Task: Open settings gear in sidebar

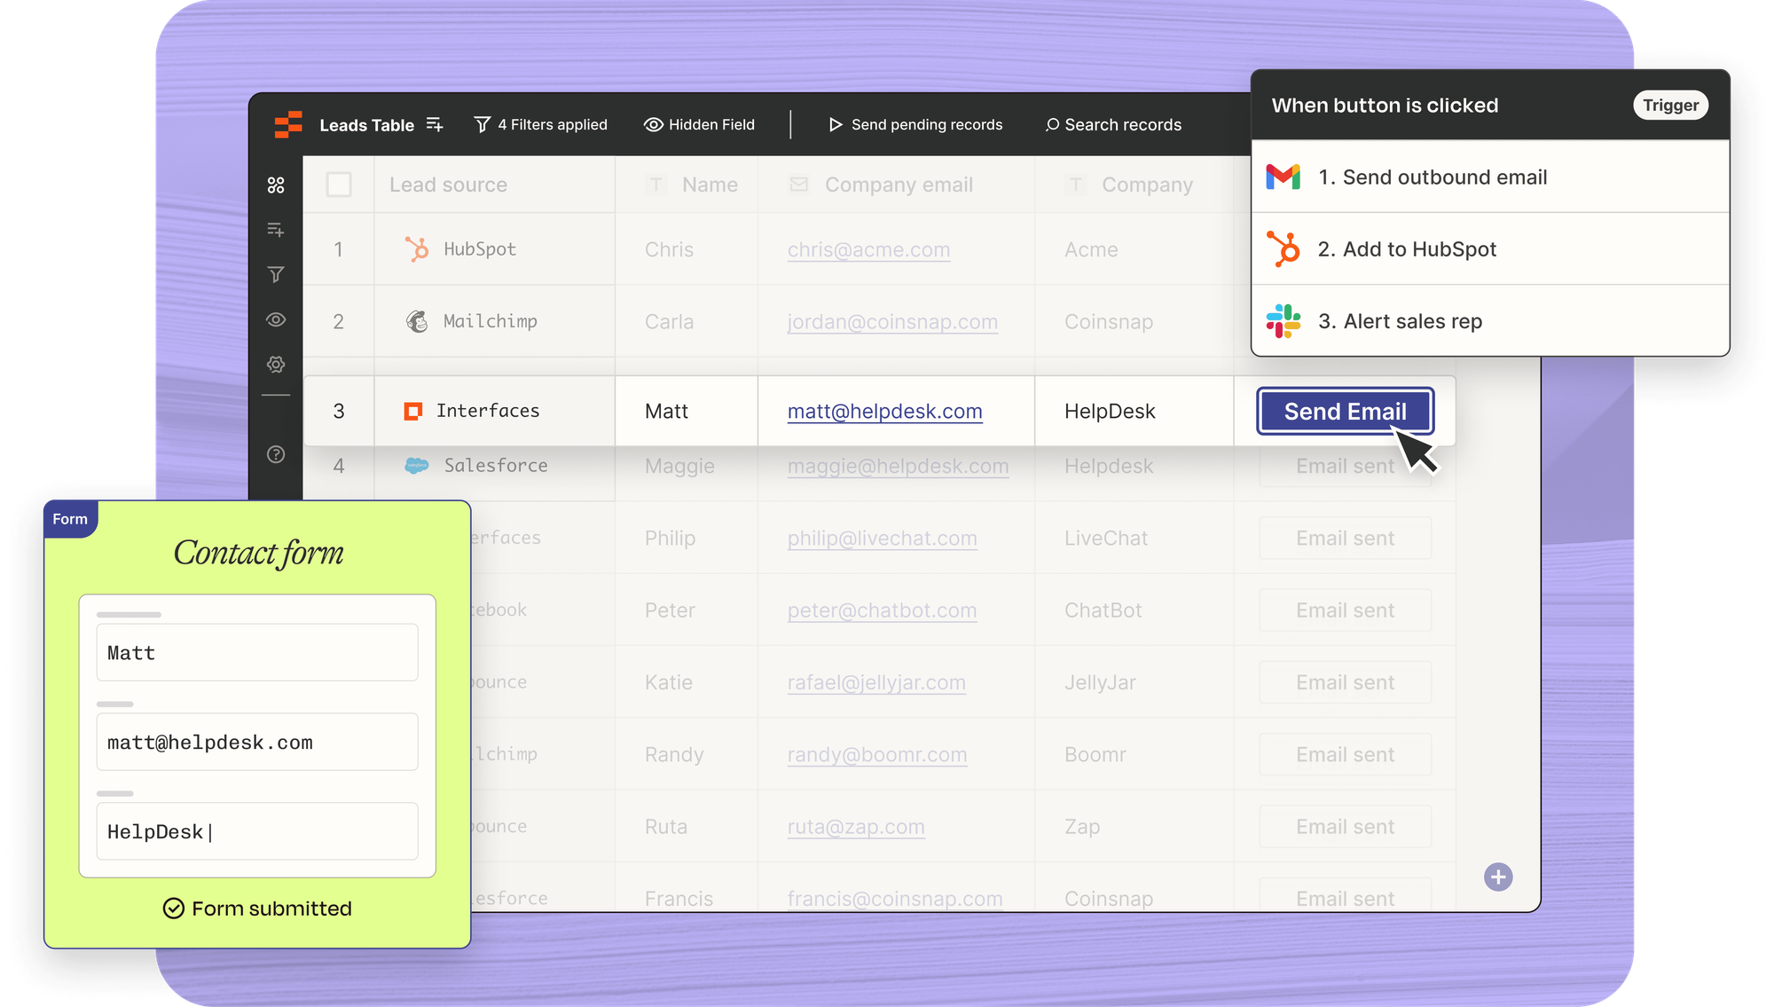Action: click(276, 365)
